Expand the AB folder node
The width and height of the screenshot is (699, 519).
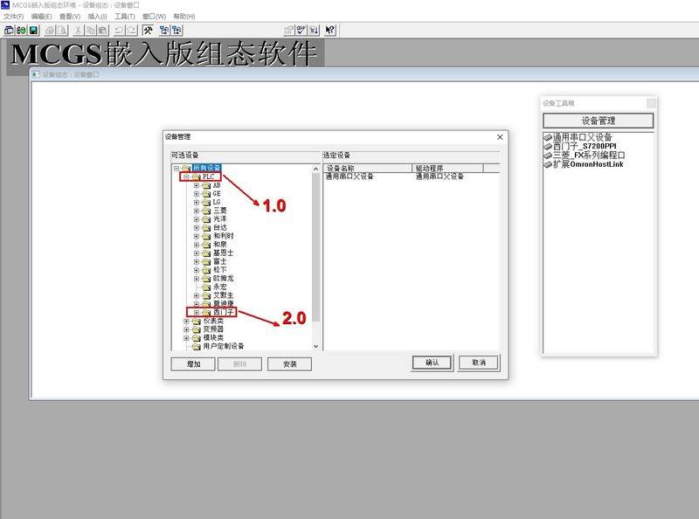pyautogui.click(x=196, y=185)
